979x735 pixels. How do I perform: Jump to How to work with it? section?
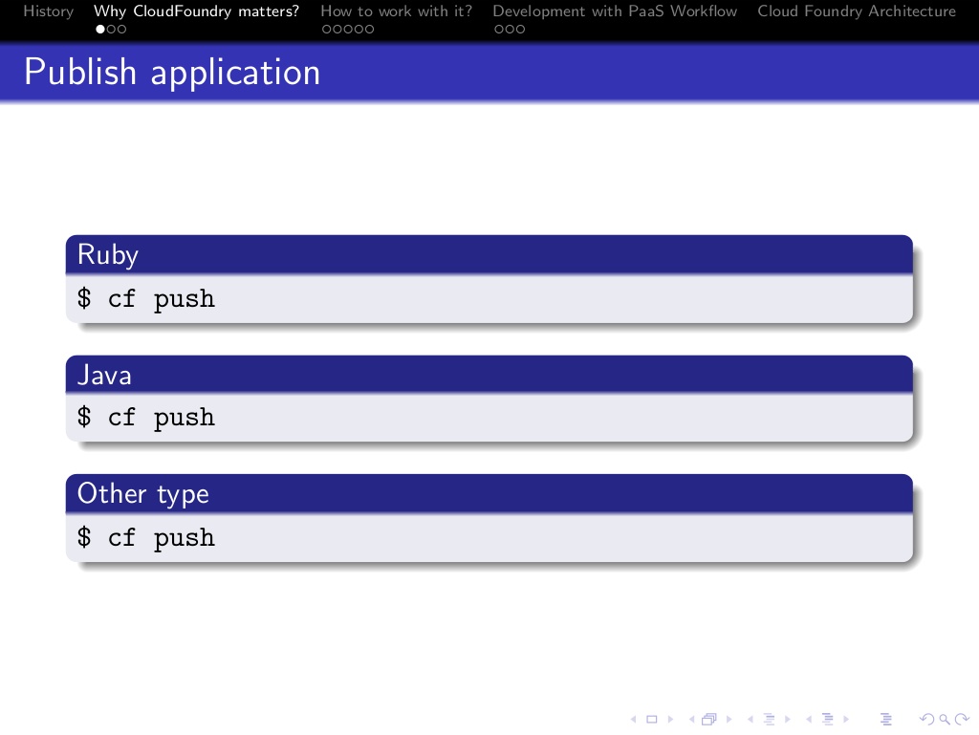397,11
